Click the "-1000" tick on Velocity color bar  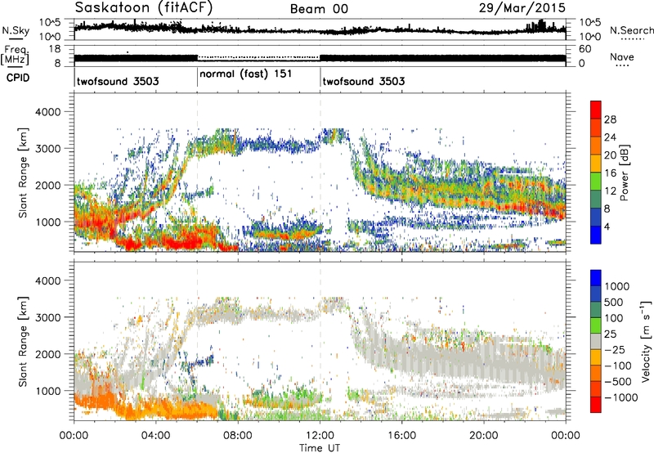[x=620, y=397]
